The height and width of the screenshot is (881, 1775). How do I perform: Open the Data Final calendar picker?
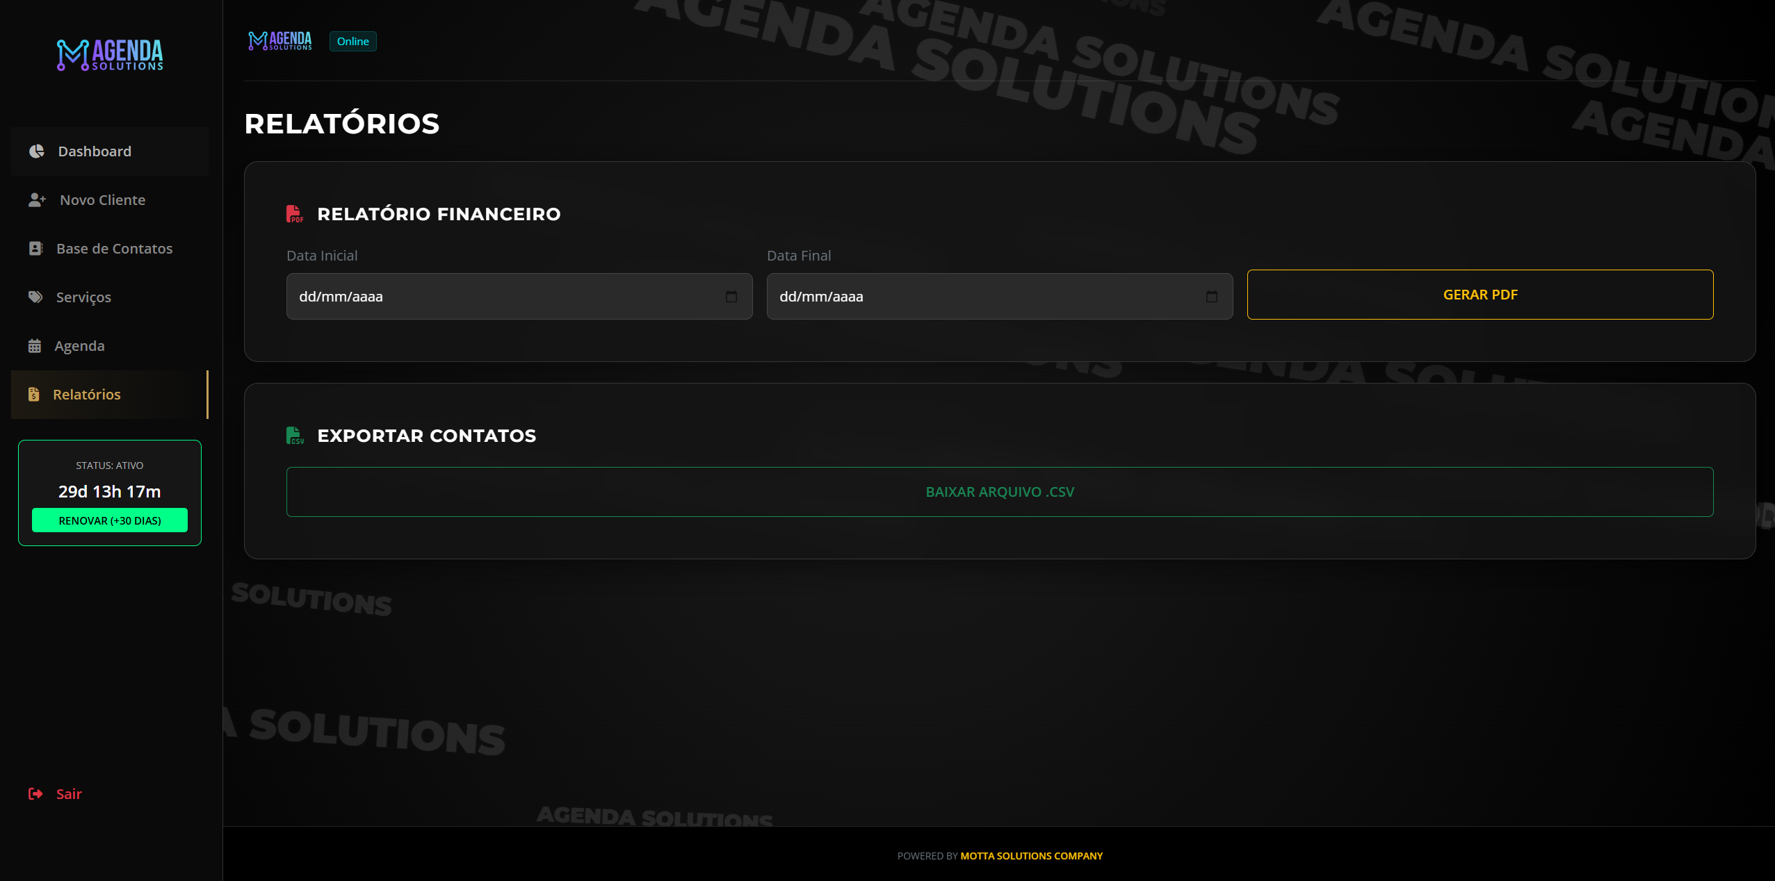point(1212,297)
